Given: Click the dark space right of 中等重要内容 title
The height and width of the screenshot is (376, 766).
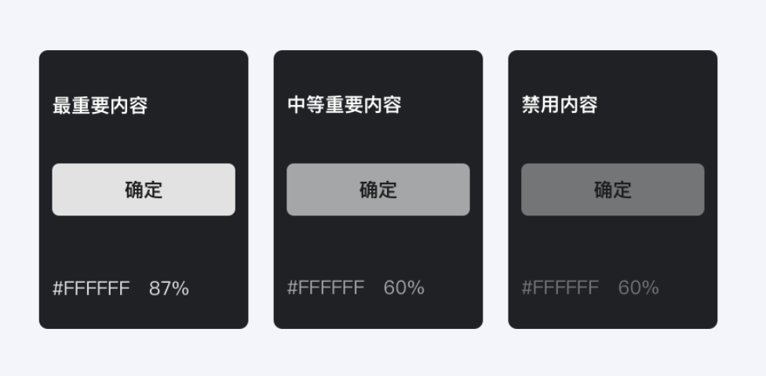Looking at the screenshot, I should pyautogui.click(x=440, y=106).
